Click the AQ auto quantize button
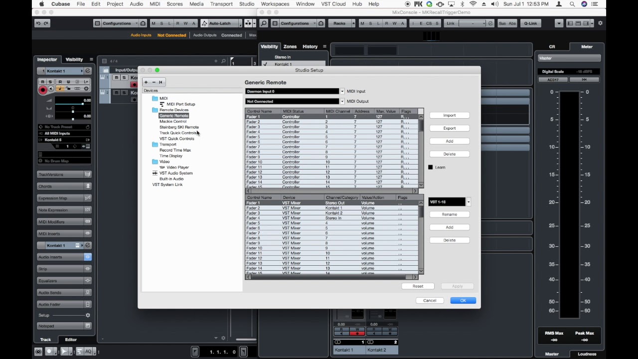 click(x=88, y=352)
